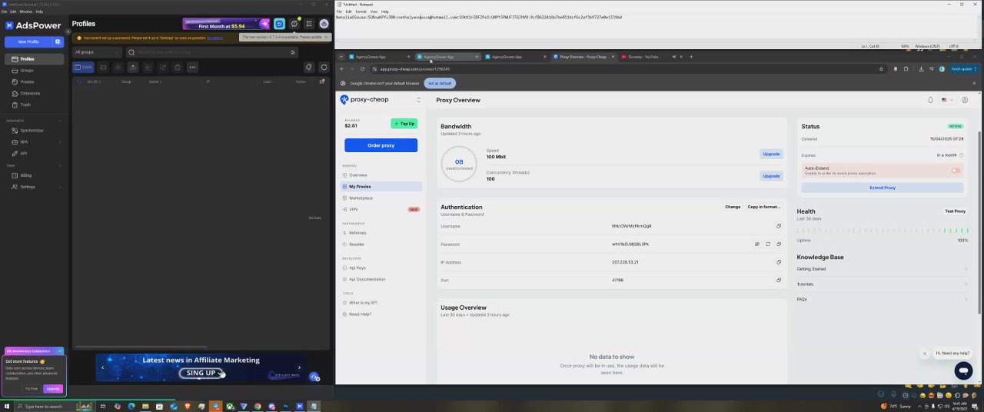This screenshot has width=984, height=412.
Task: Open the View menu in Notepad
Action: tap(374, 12)
